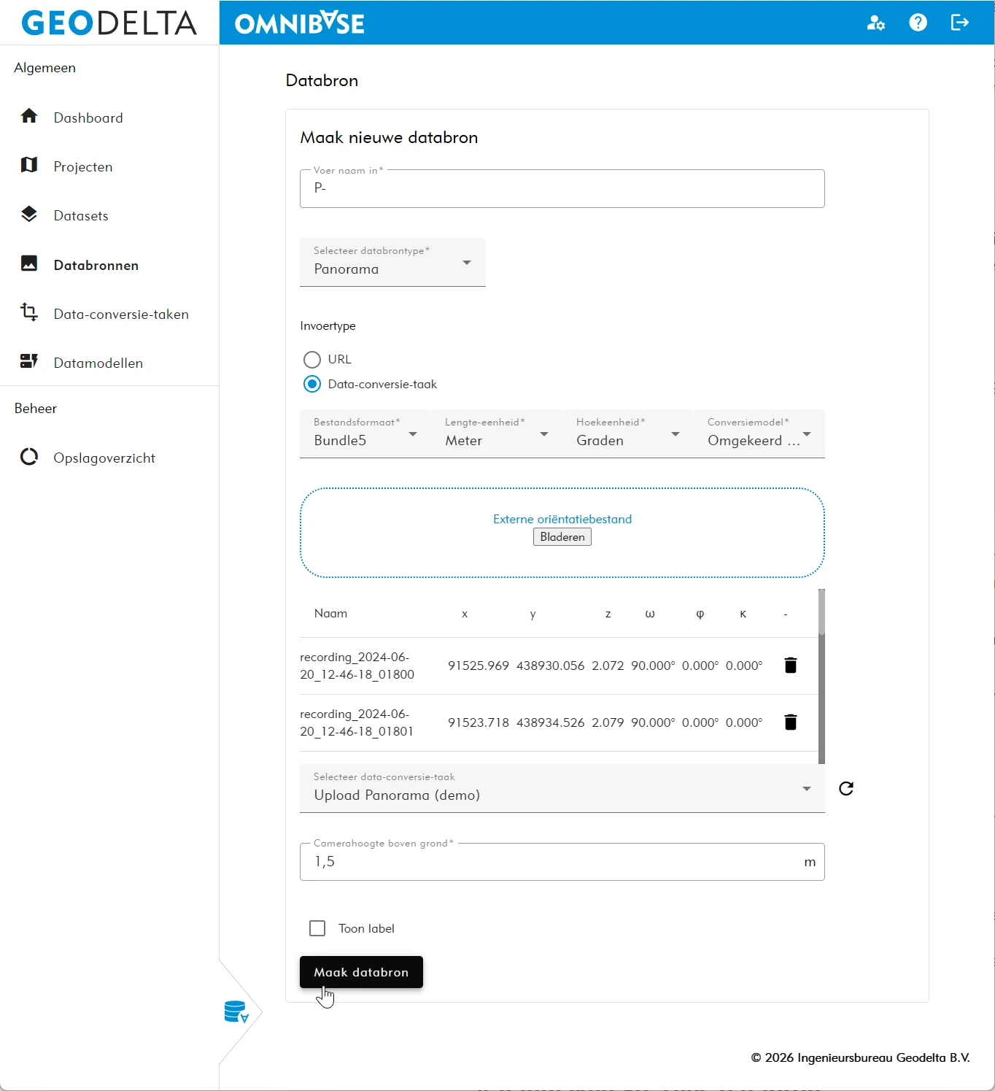
Task: Expand the Bestandsformaat Bundle5 dropdown
Action: coord(365,434)
